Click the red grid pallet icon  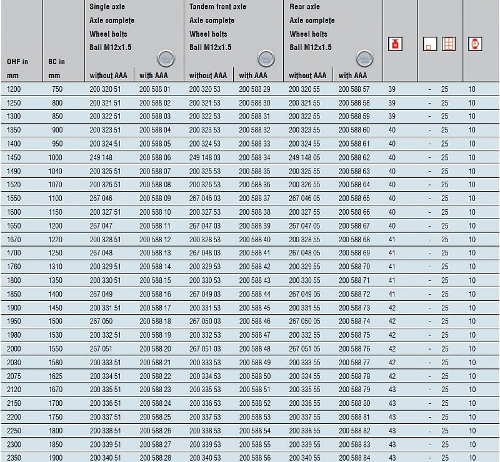[448, 44]
